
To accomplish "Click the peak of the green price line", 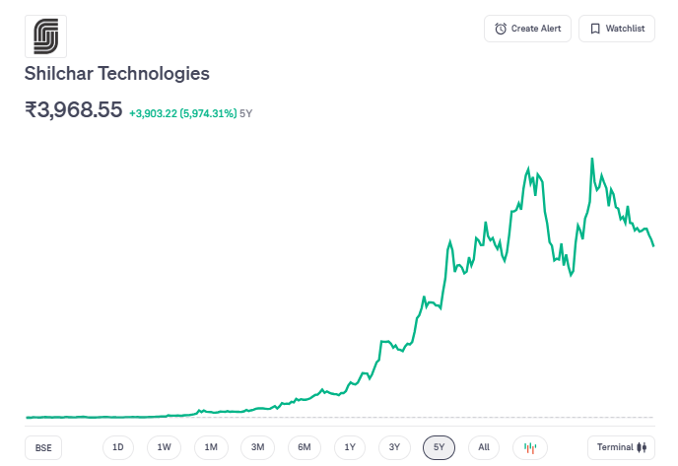I will (x=591, y=159).
